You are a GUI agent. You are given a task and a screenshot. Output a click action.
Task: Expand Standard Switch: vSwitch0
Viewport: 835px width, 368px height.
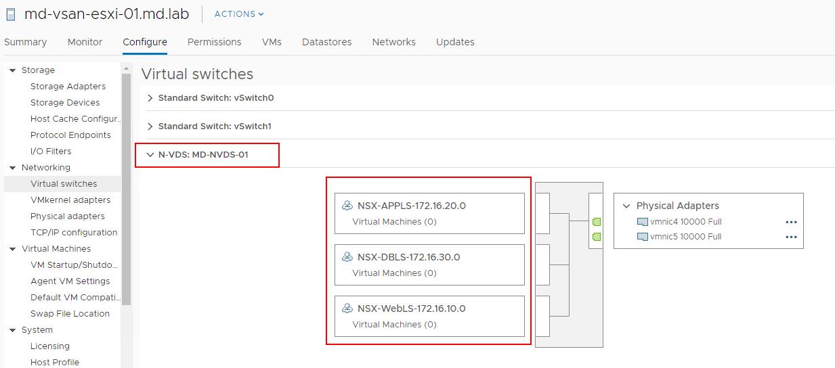[x=150, y=98]
